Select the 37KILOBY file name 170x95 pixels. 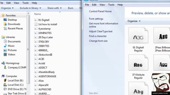(x=44, y=42)
